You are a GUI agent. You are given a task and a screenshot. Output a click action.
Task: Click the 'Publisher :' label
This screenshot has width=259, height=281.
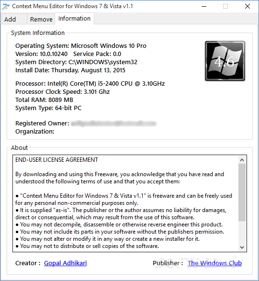(x=168, y=263)
